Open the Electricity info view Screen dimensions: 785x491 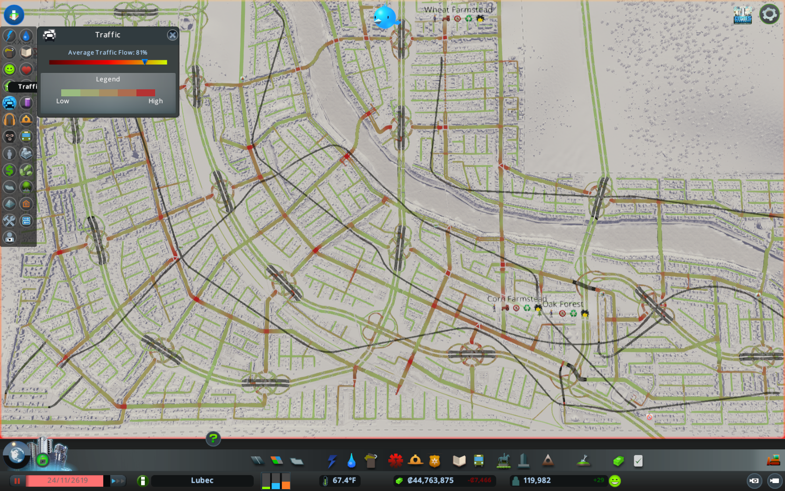coord(9,36)
